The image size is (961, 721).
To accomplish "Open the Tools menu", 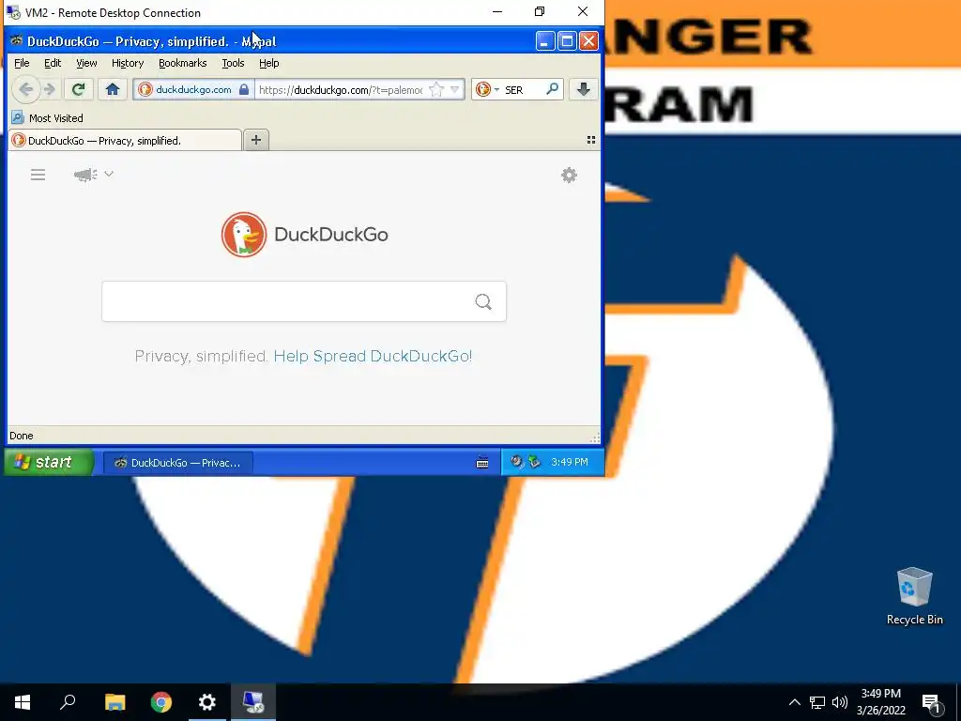I will point(233,63).
